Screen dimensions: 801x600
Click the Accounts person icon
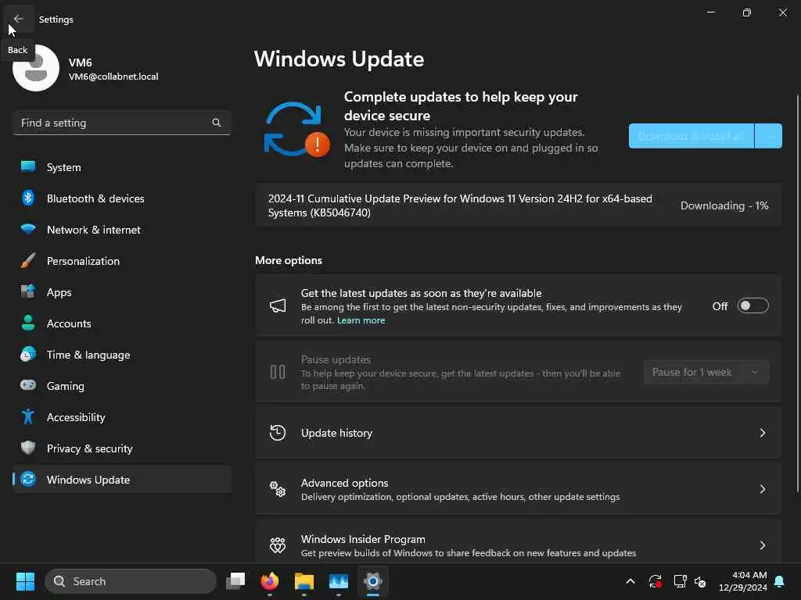point(28,323)
